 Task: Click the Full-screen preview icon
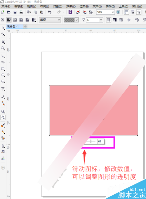coord(118,12)
